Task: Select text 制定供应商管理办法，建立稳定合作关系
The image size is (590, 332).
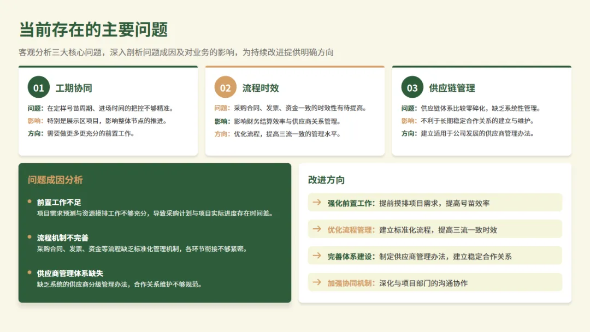Action: point(446,257)
